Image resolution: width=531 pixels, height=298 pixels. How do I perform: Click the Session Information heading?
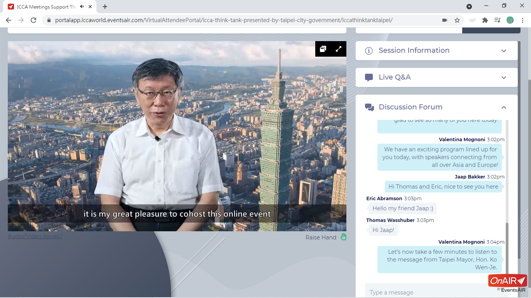[414, 50]
